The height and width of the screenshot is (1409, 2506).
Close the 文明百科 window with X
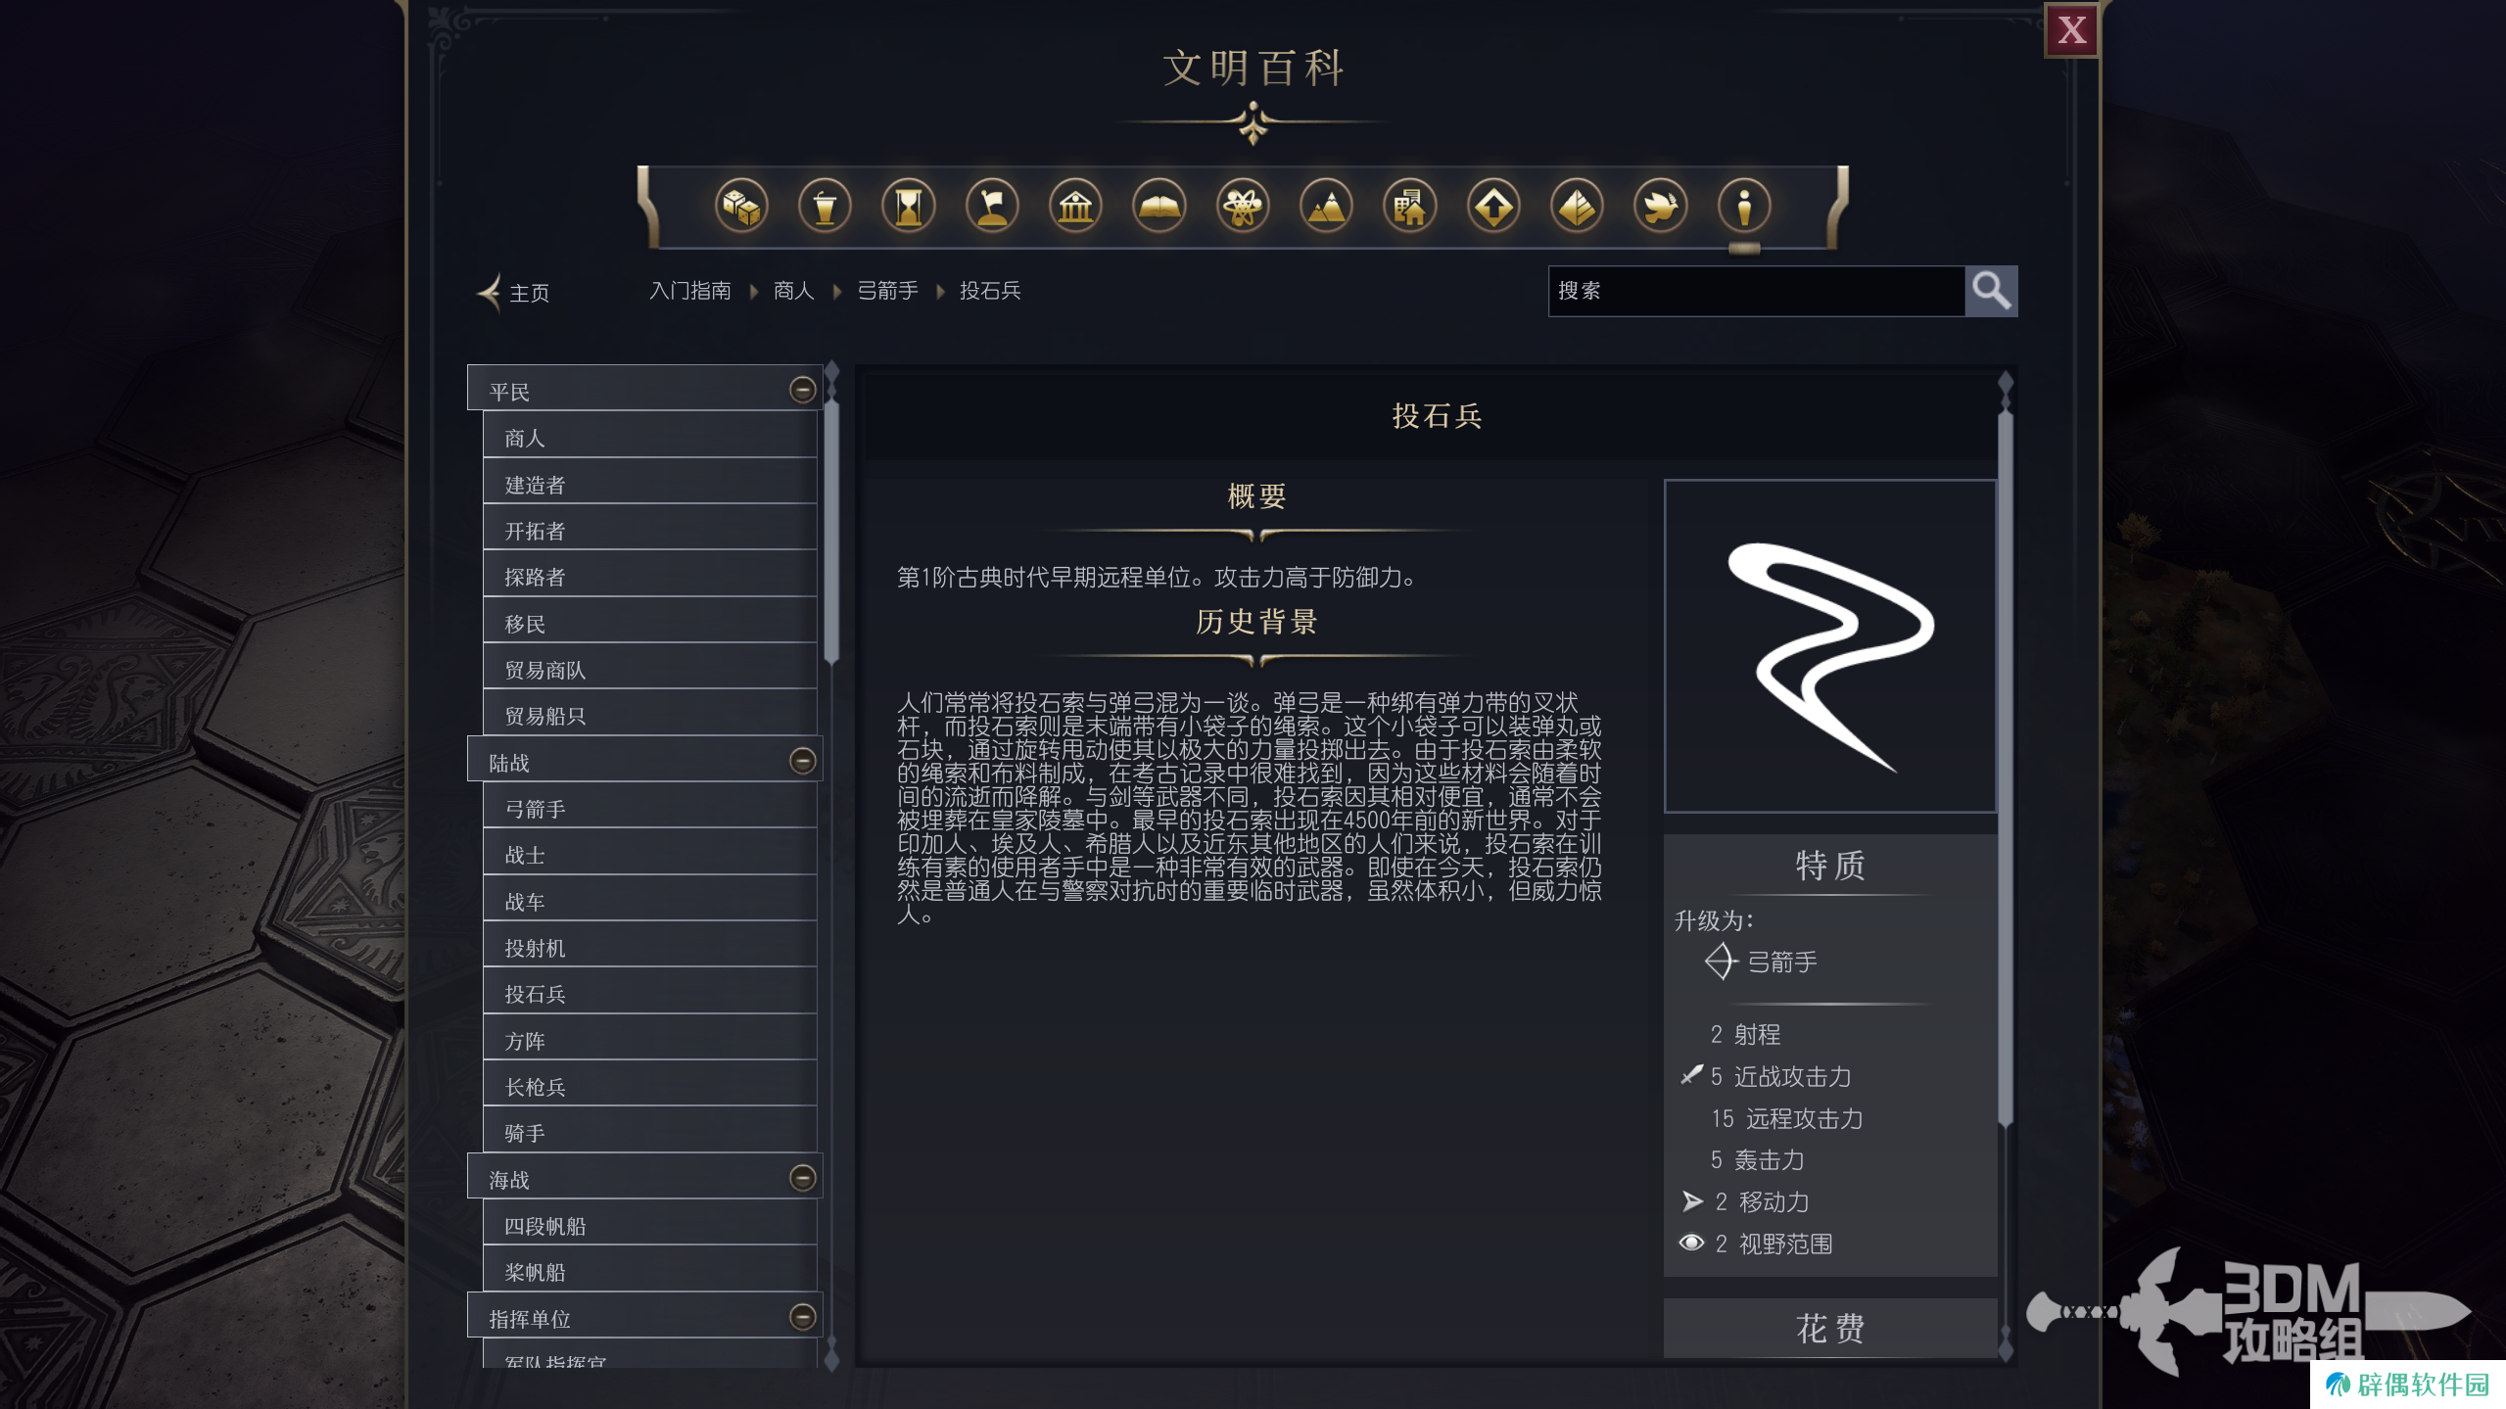click(2071, 30)
